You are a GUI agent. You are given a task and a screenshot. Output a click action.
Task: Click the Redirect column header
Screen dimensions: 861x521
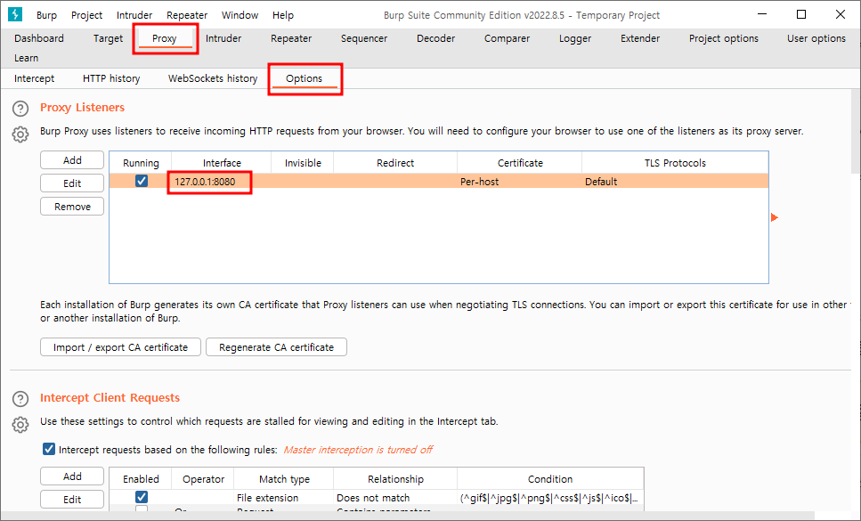395,163
